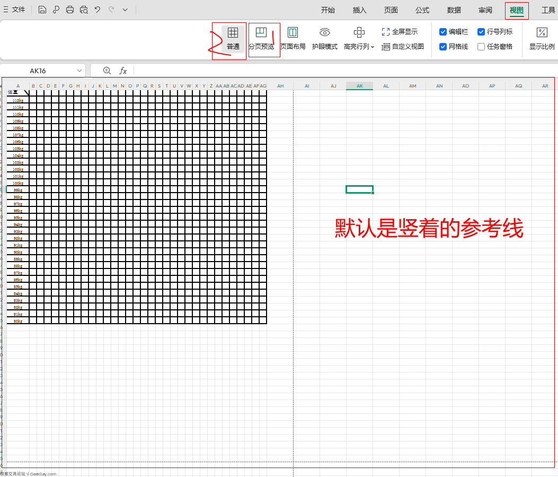Click the cell labeled 90kg

18,252
